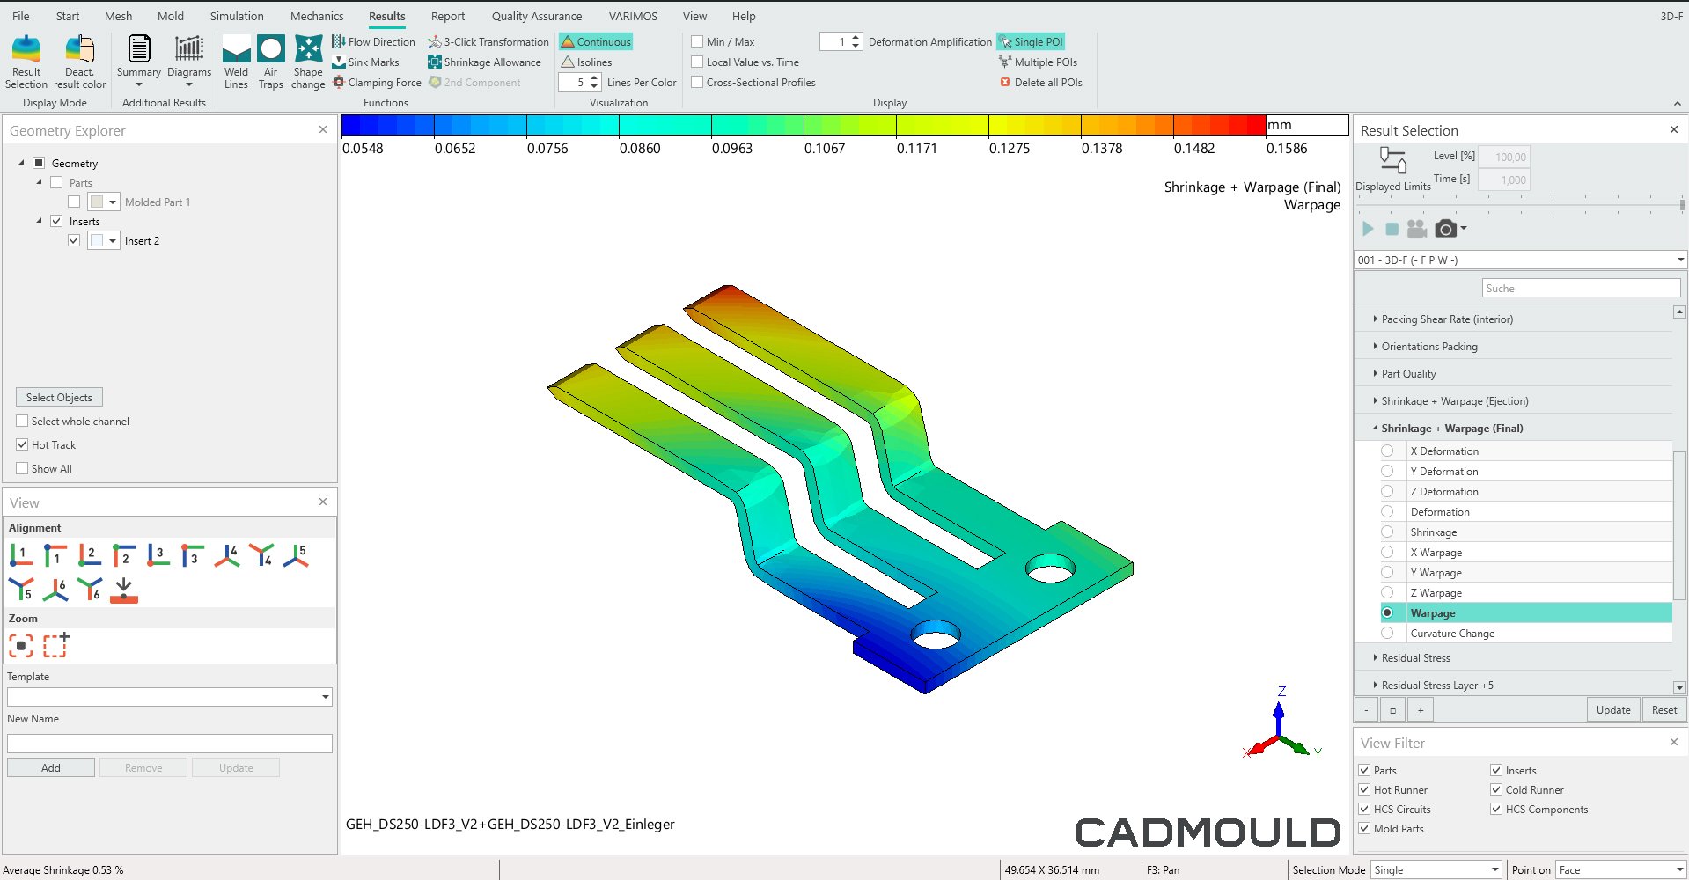Open the Simulation menu tab
This screenshot has height=880, width=1689.
coord(237,16)
